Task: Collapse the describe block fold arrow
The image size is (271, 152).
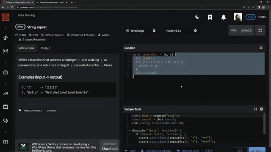Action: coord(130,130)
